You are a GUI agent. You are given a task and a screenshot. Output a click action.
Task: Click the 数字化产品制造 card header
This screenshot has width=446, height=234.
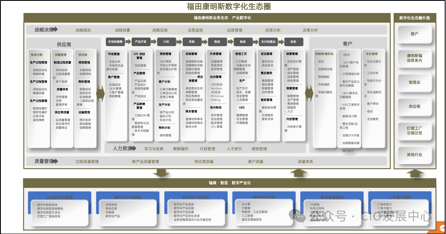tap(128, 197)
